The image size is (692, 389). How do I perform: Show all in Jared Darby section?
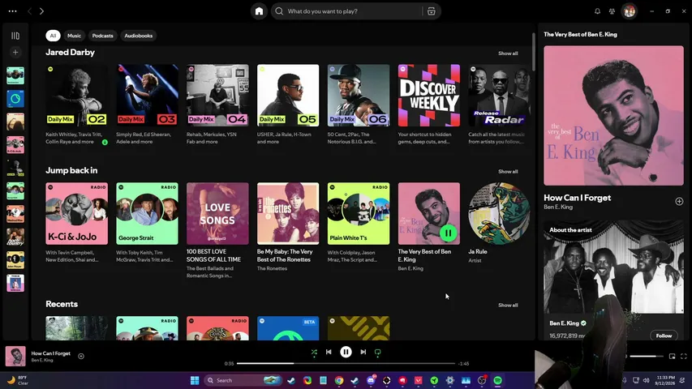coord(508,53)
